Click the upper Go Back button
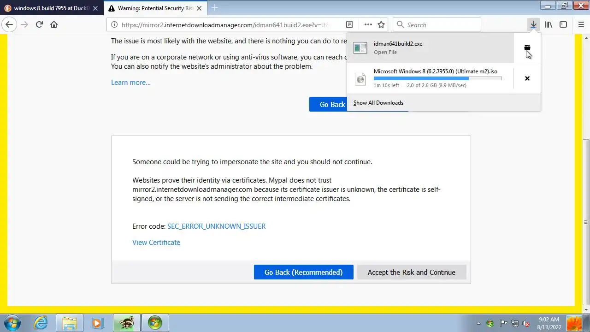Viewport: 590px width, 332px height. point(328,104)
